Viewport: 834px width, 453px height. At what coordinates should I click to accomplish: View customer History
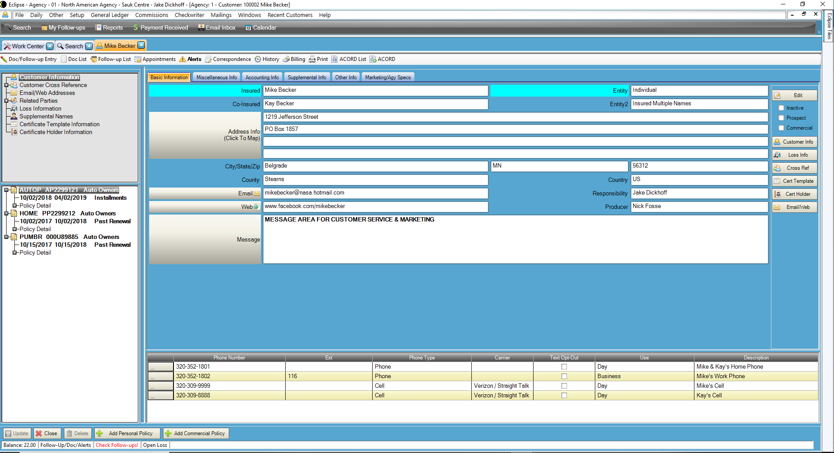[267, 59]
